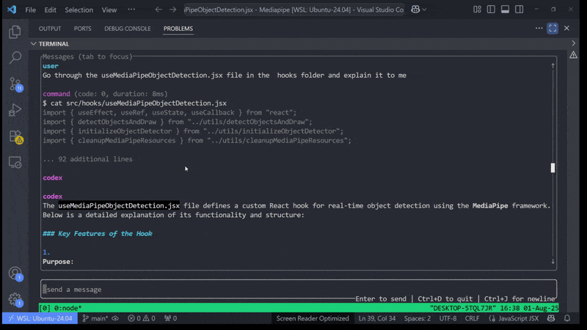Toggle the bottom panel visibility

point(505,10)
